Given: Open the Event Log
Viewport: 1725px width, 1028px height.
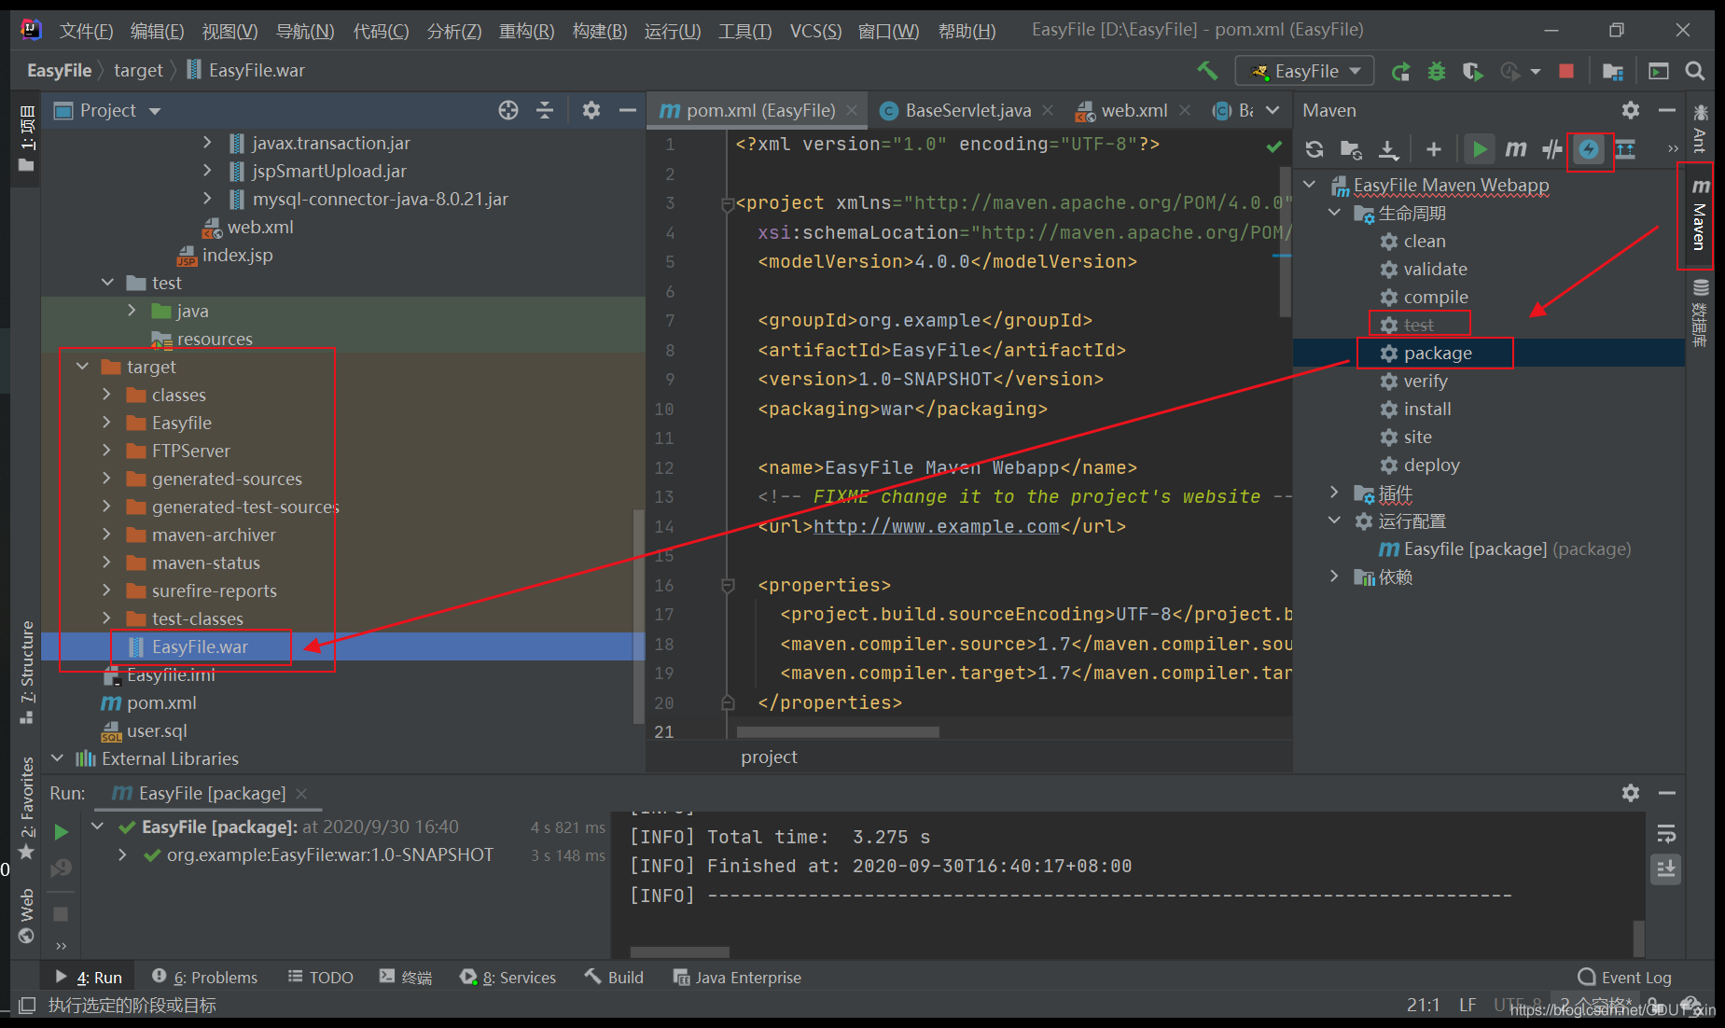Looking at the screenshot, I should tap(1624, 977).
